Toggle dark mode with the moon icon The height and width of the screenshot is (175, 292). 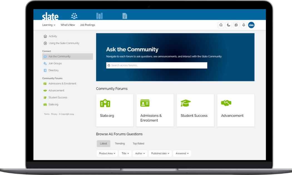tap(229, 25)
